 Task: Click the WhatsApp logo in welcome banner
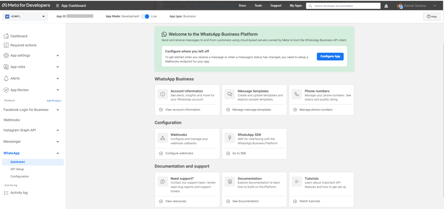click(164, 34)
